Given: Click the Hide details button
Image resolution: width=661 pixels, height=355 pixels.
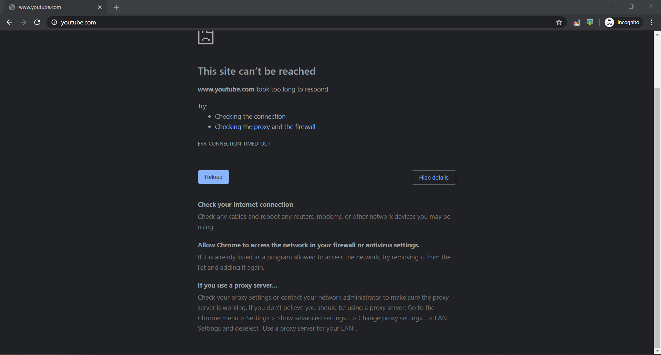Looking at the screenshot, I should 434,177.
